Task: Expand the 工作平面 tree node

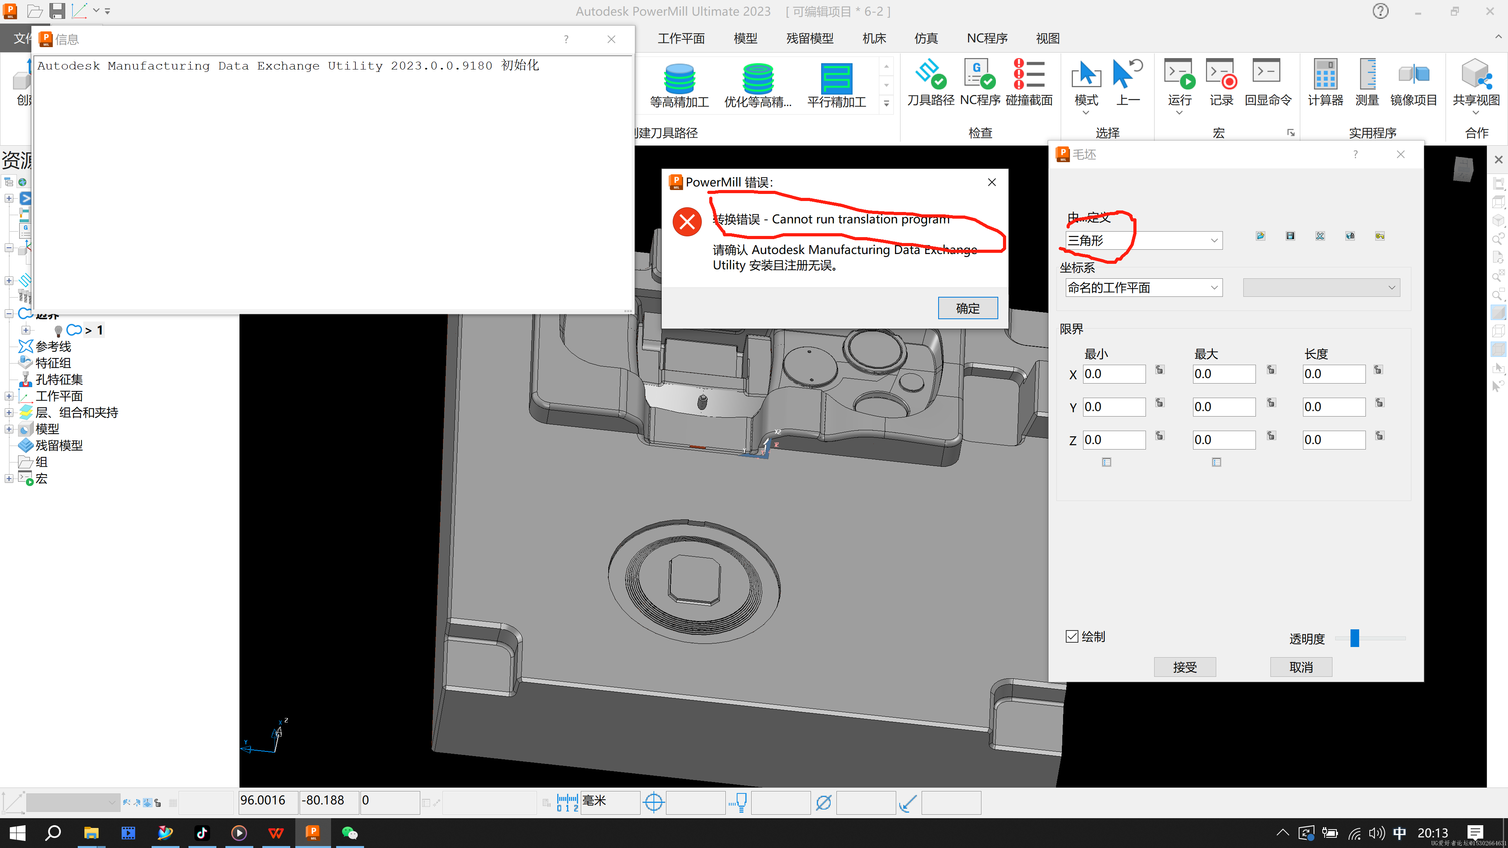Action: [x=9, y=396]
